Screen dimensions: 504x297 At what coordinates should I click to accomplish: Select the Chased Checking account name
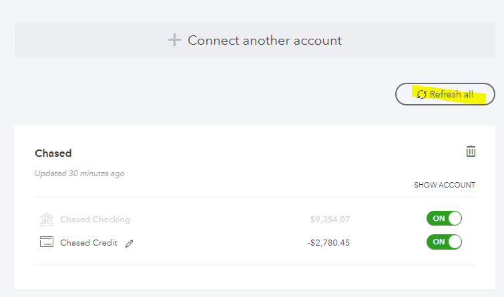(95, 220)
